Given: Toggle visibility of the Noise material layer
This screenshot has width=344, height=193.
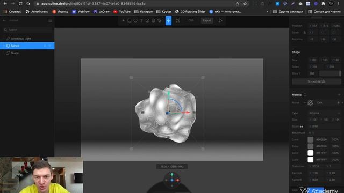Looking at the screenshot, I should click(338, 102).
